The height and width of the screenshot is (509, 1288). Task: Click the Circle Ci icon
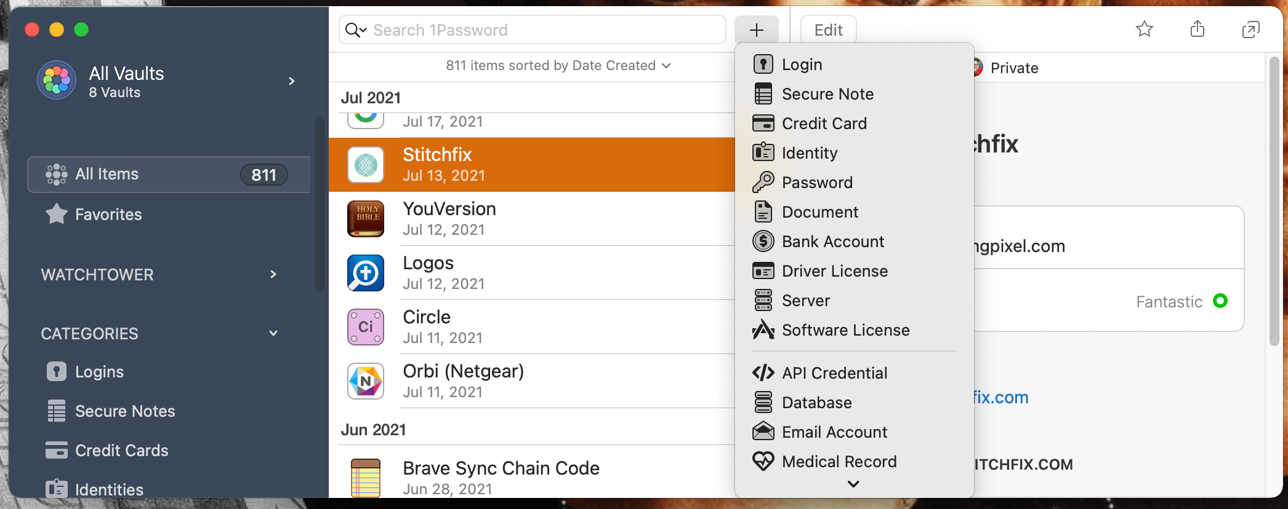coord(366,327)
